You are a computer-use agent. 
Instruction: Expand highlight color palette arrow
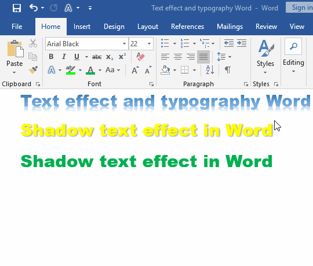[x=80, y=70]
